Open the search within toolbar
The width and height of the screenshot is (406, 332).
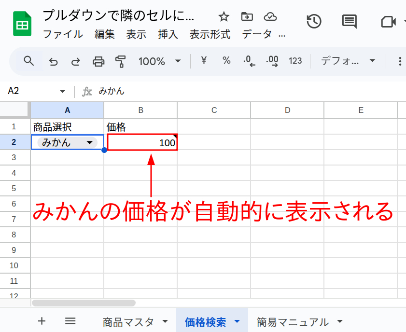click(28, 61)
